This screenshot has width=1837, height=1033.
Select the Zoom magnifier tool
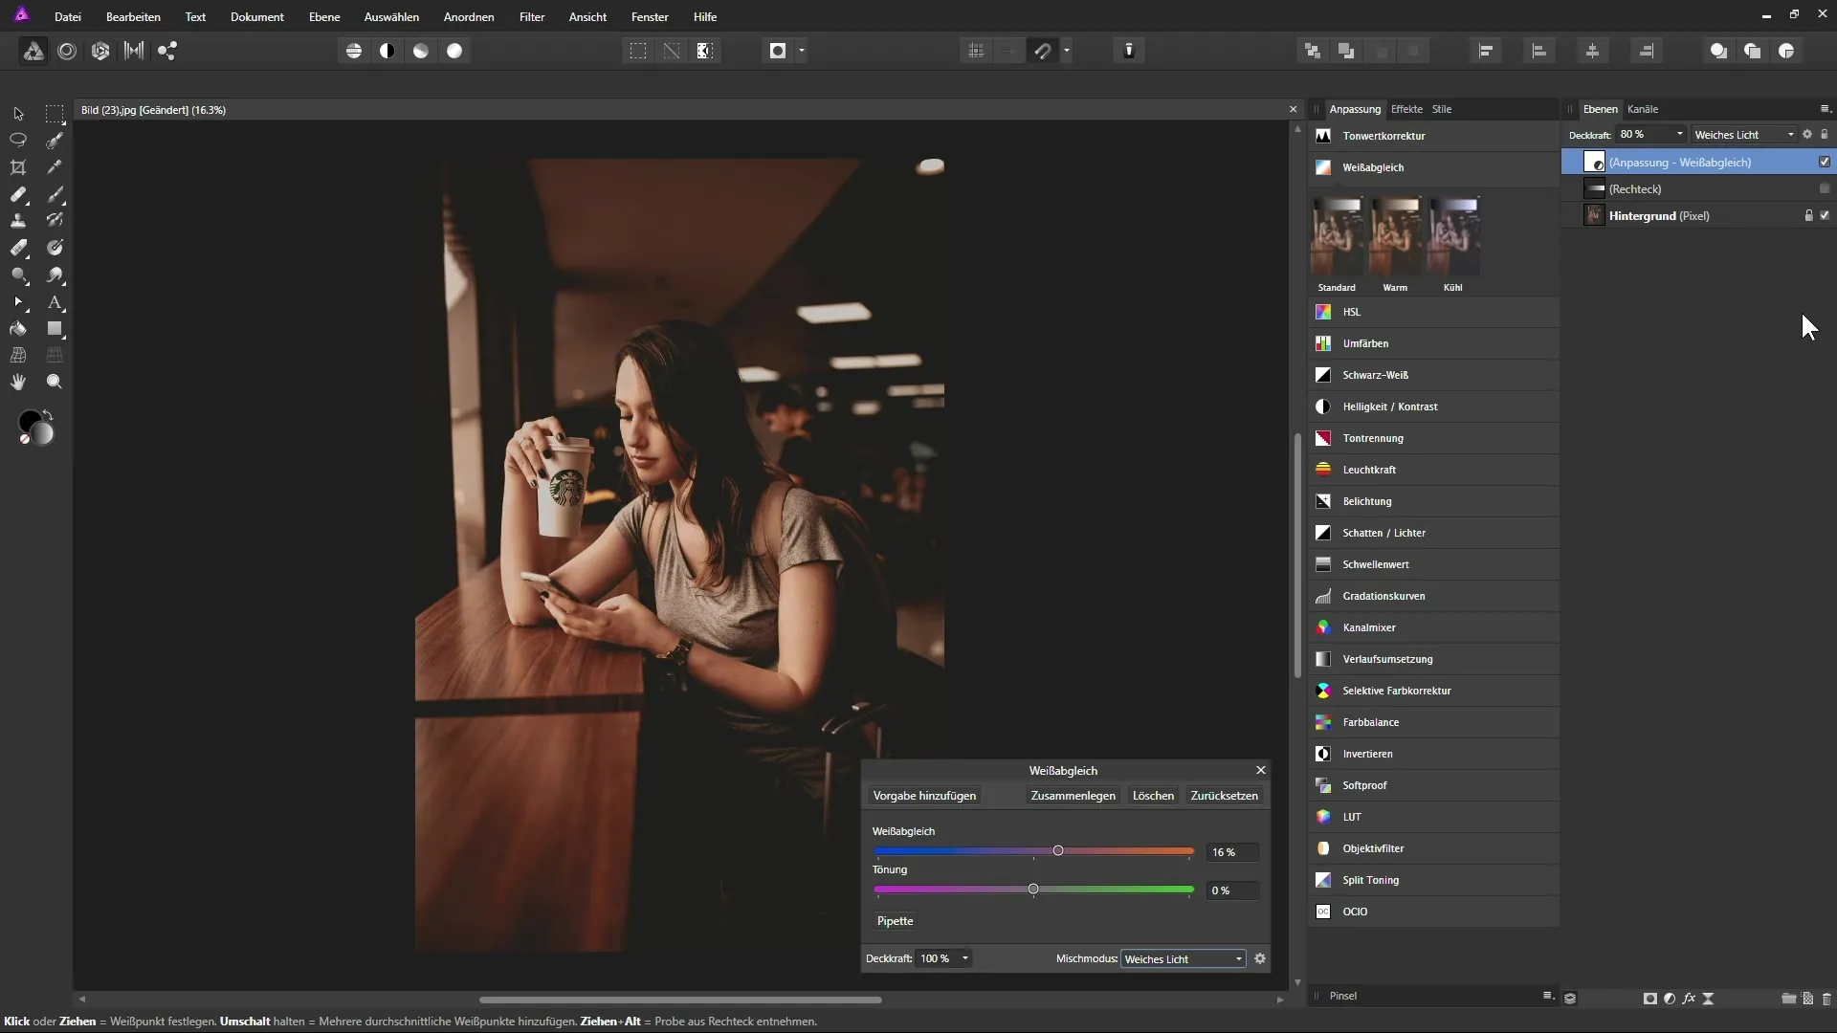pyautogui.click(x=55, y=382)
